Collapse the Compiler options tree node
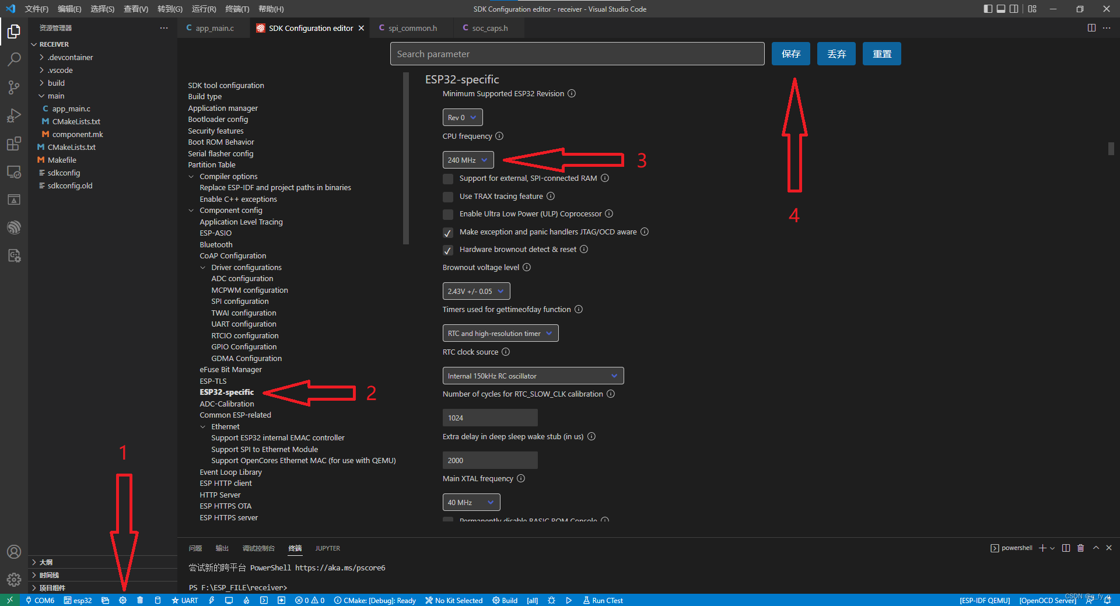The image size is (1120, 606). 191,177
